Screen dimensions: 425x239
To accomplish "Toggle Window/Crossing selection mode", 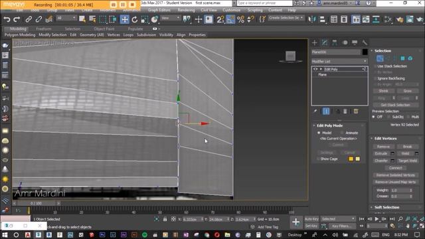I will click(113, 19).
